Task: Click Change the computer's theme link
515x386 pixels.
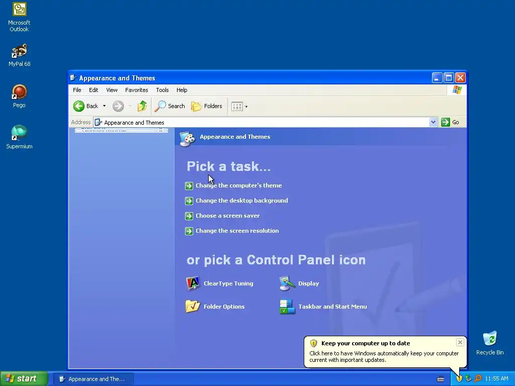Action: pos(239,185)
